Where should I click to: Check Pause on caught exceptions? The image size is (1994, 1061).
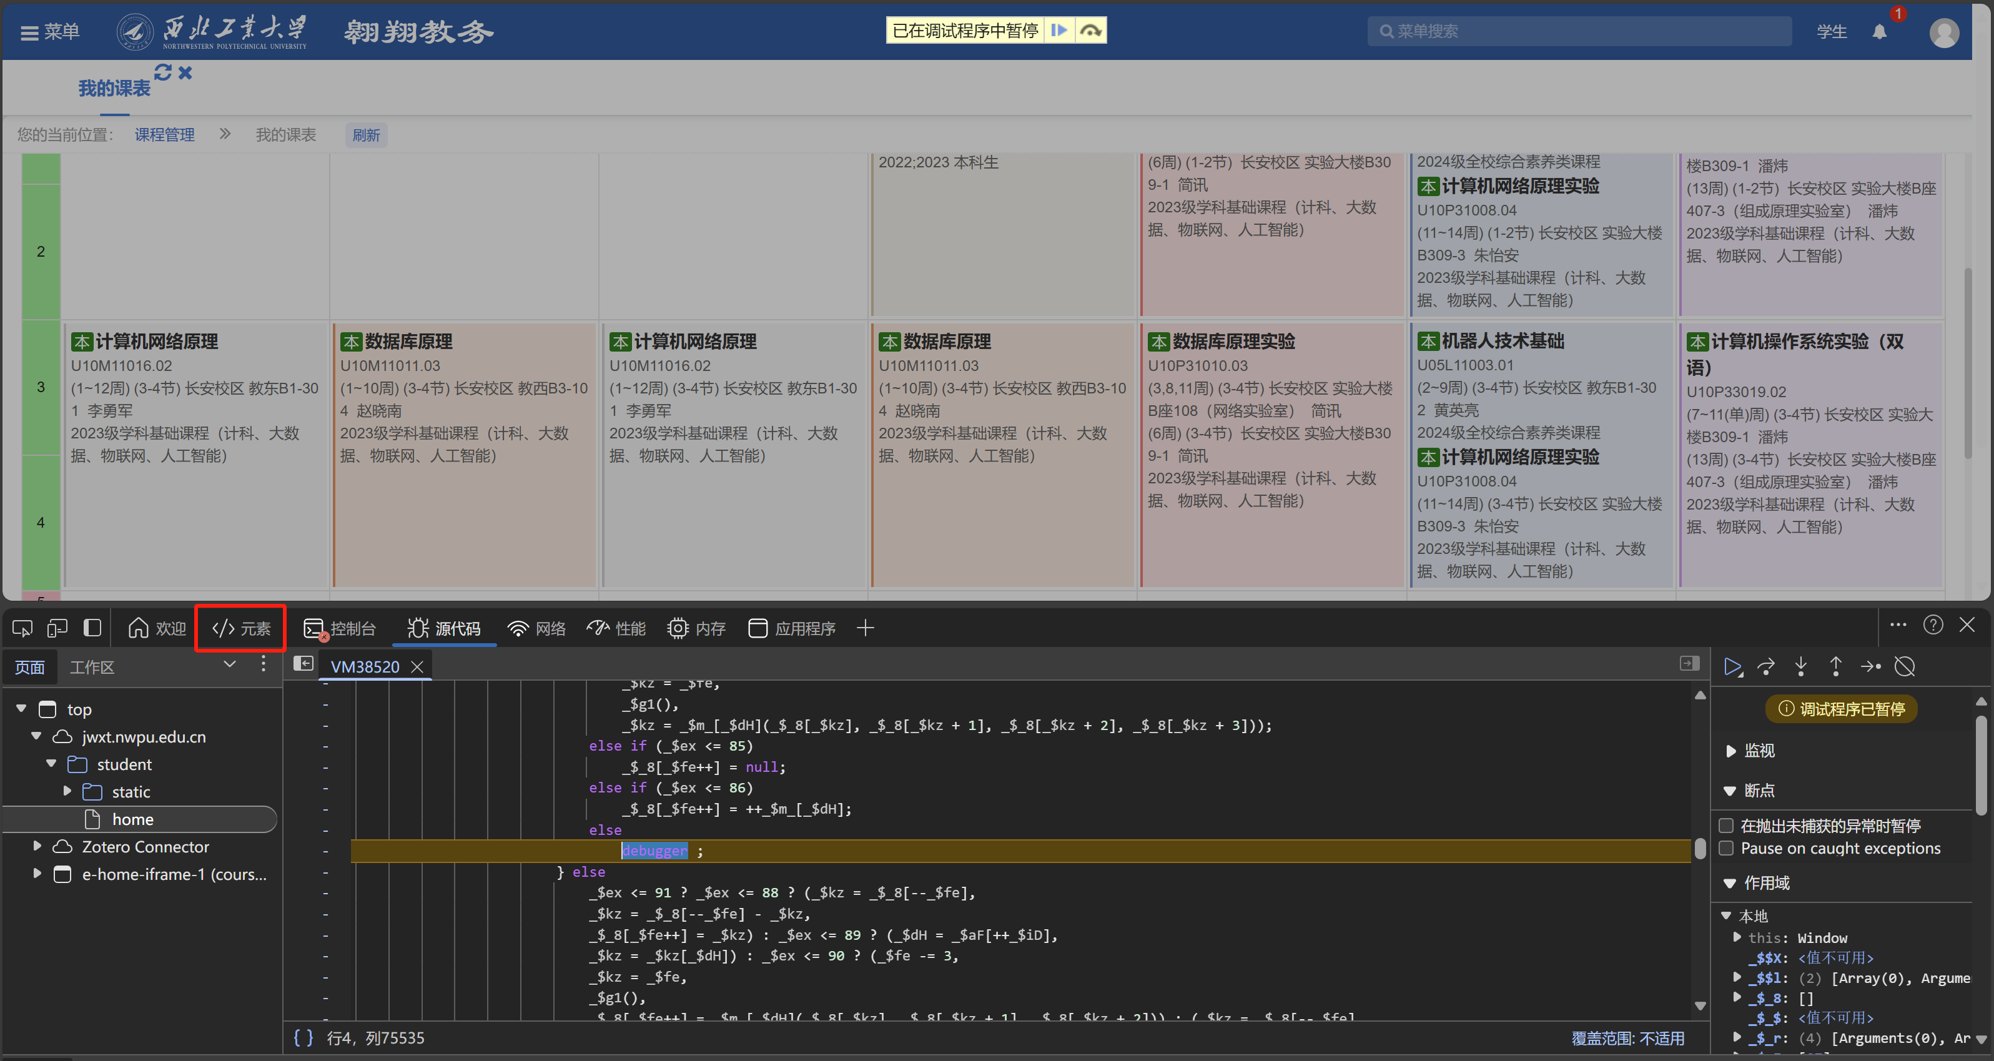1725,848
